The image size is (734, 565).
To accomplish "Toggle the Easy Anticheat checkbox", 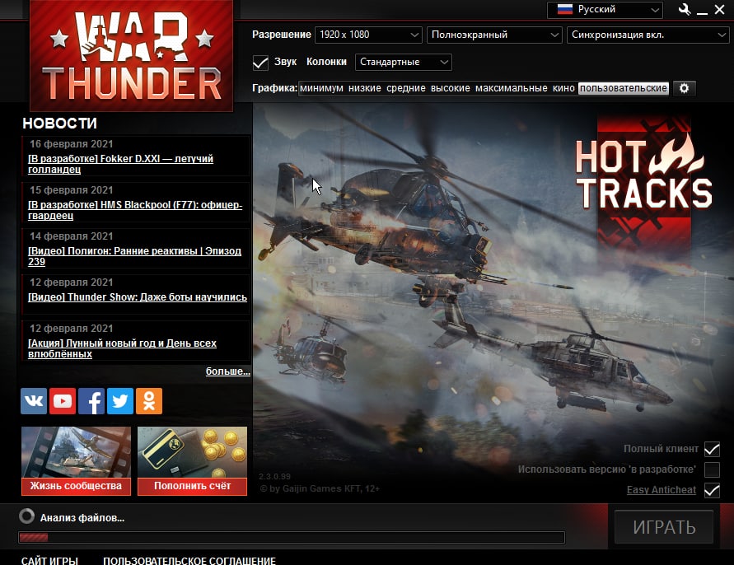I will coord(712,490).
